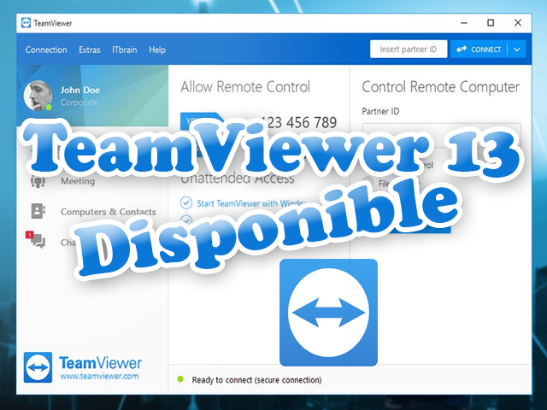Click the TeamViewer title bar icon
The width and height of the screenshot is (547, 410).
pos(26,23)
